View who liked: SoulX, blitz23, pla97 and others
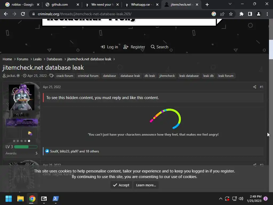The height and width of the screenshot is (205, 273). (75, 151)
